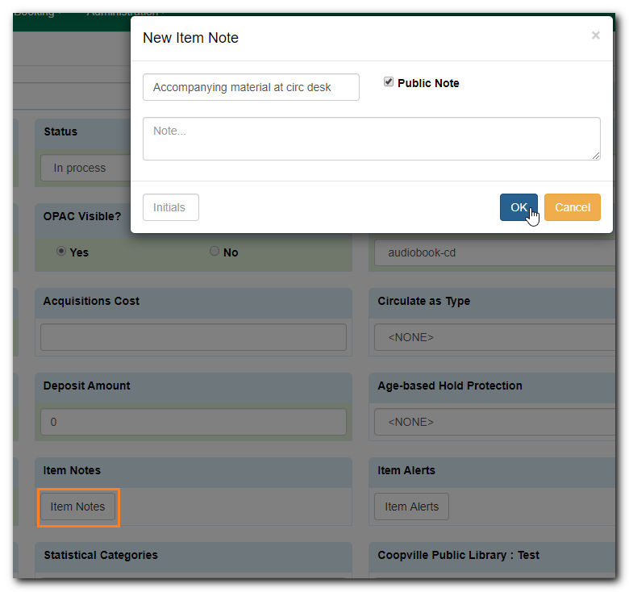This screenshot has width=629, height=592.
Task: Open the Item Alerts button
Action: click(411, 507)
